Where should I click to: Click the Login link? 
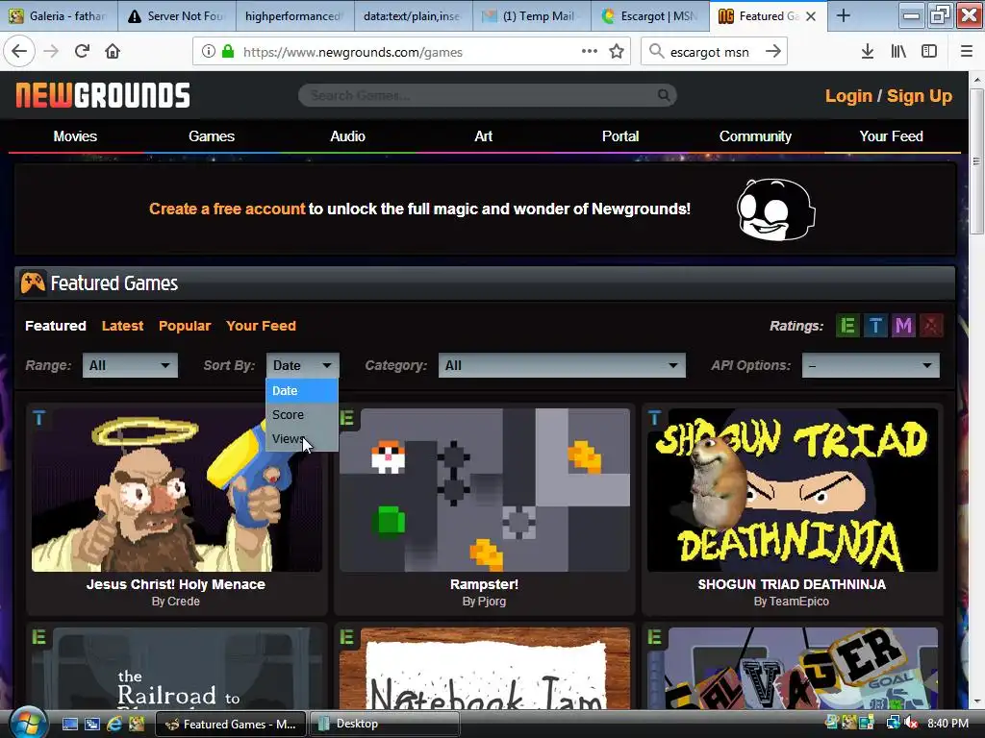pos(848,96)
